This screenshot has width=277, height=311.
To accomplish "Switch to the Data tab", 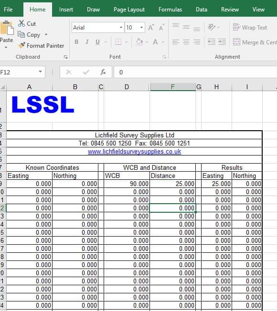I will pos(202,10).
